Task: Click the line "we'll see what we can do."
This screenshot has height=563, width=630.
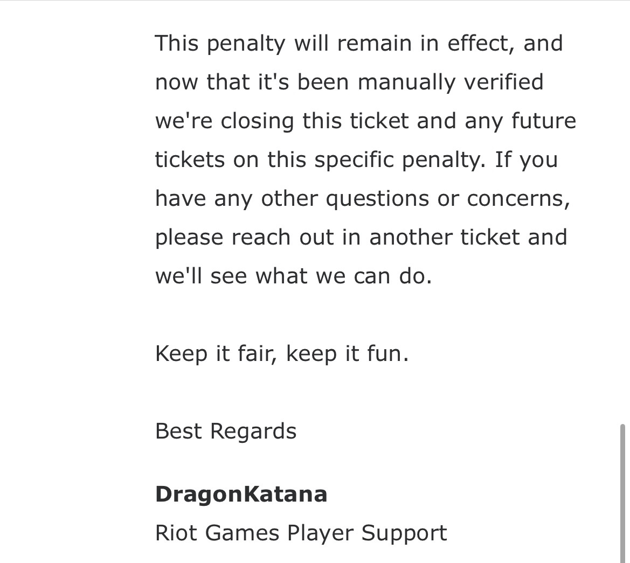Action: coord(293,276)
